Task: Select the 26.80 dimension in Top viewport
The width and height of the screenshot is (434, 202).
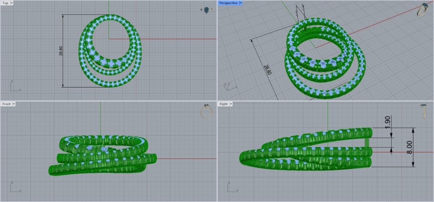Action: pos(61,51)
